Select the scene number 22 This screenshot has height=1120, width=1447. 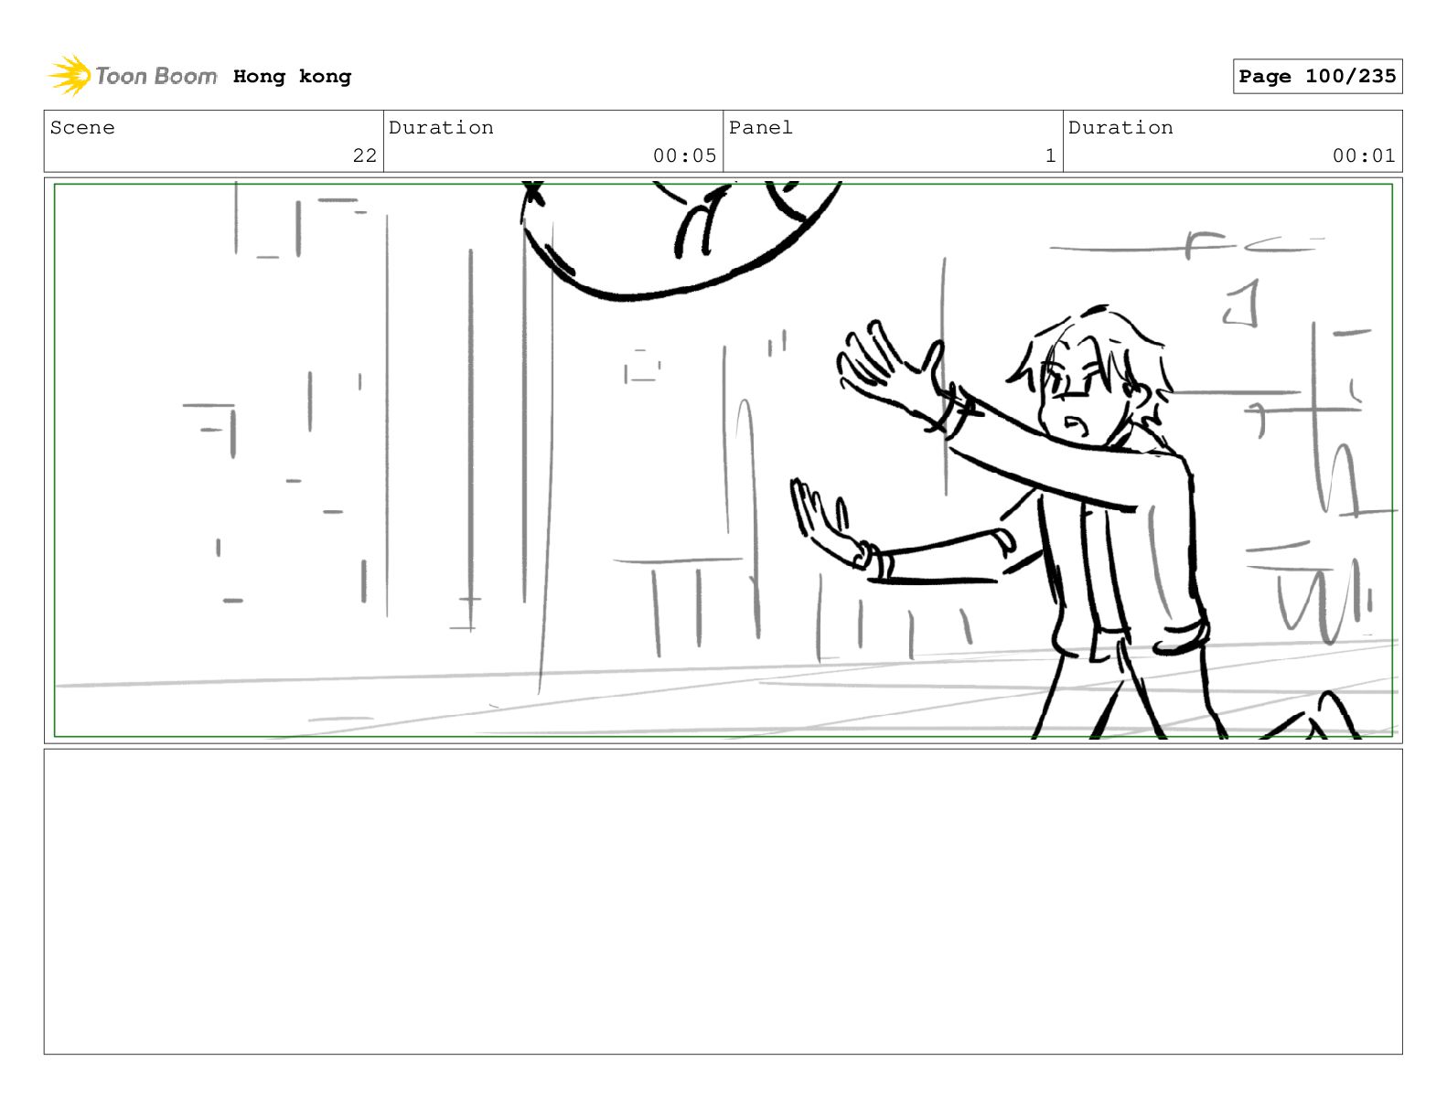point(364,156)
